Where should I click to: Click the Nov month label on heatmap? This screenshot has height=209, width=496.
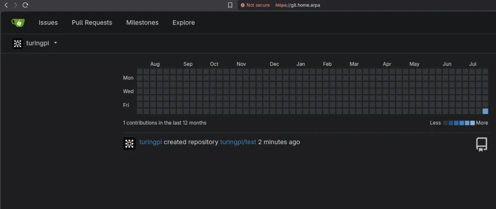tap(241, 64)
